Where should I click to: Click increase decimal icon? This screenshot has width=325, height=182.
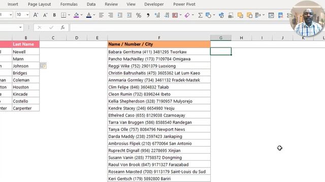pos(157,15)
